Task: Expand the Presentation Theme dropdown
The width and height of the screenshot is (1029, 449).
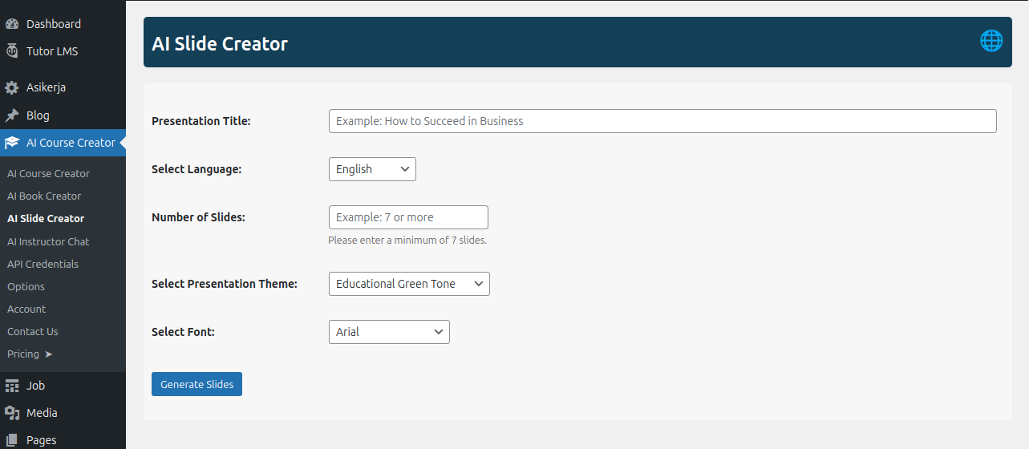Action: point(409,284)
